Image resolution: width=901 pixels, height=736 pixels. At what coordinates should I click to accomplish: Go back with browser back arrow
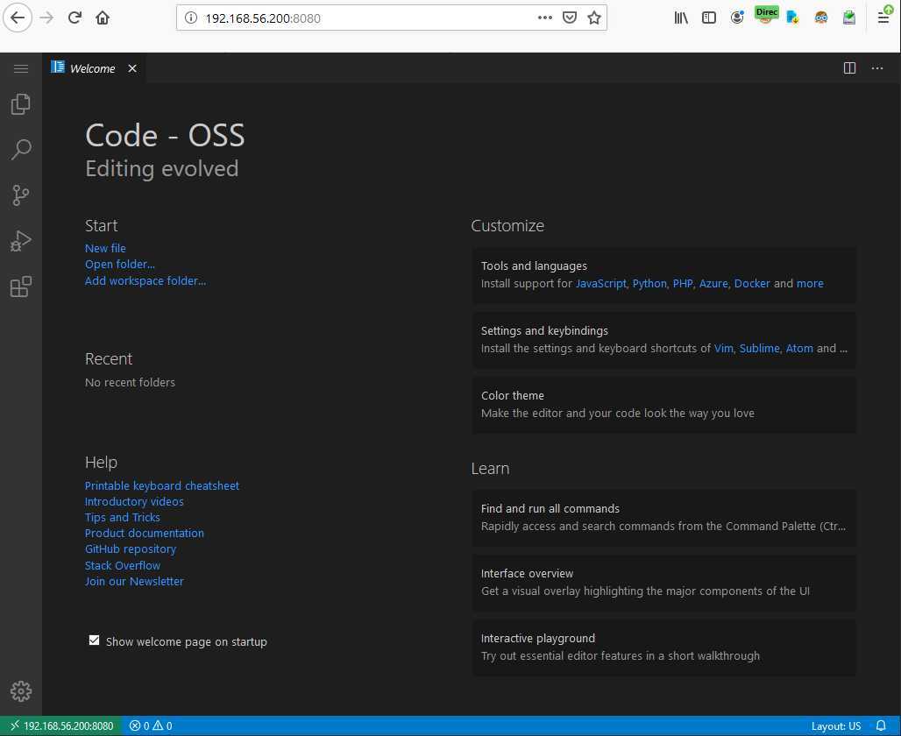coord(18,18)
